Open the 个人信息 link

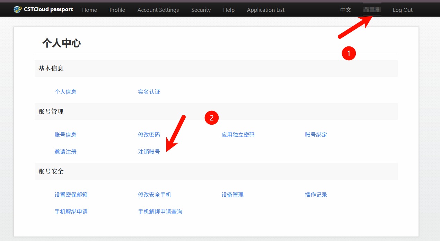pos(65,92)
